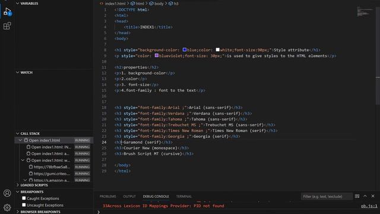
Task: Open the white color swatch on line 8
Action: (x=218, y=49)
